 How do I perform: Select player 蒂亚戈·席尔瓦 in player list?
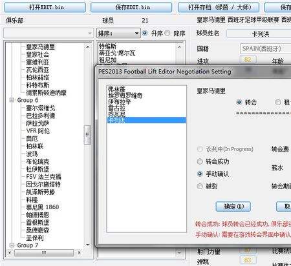pos(117,53)
